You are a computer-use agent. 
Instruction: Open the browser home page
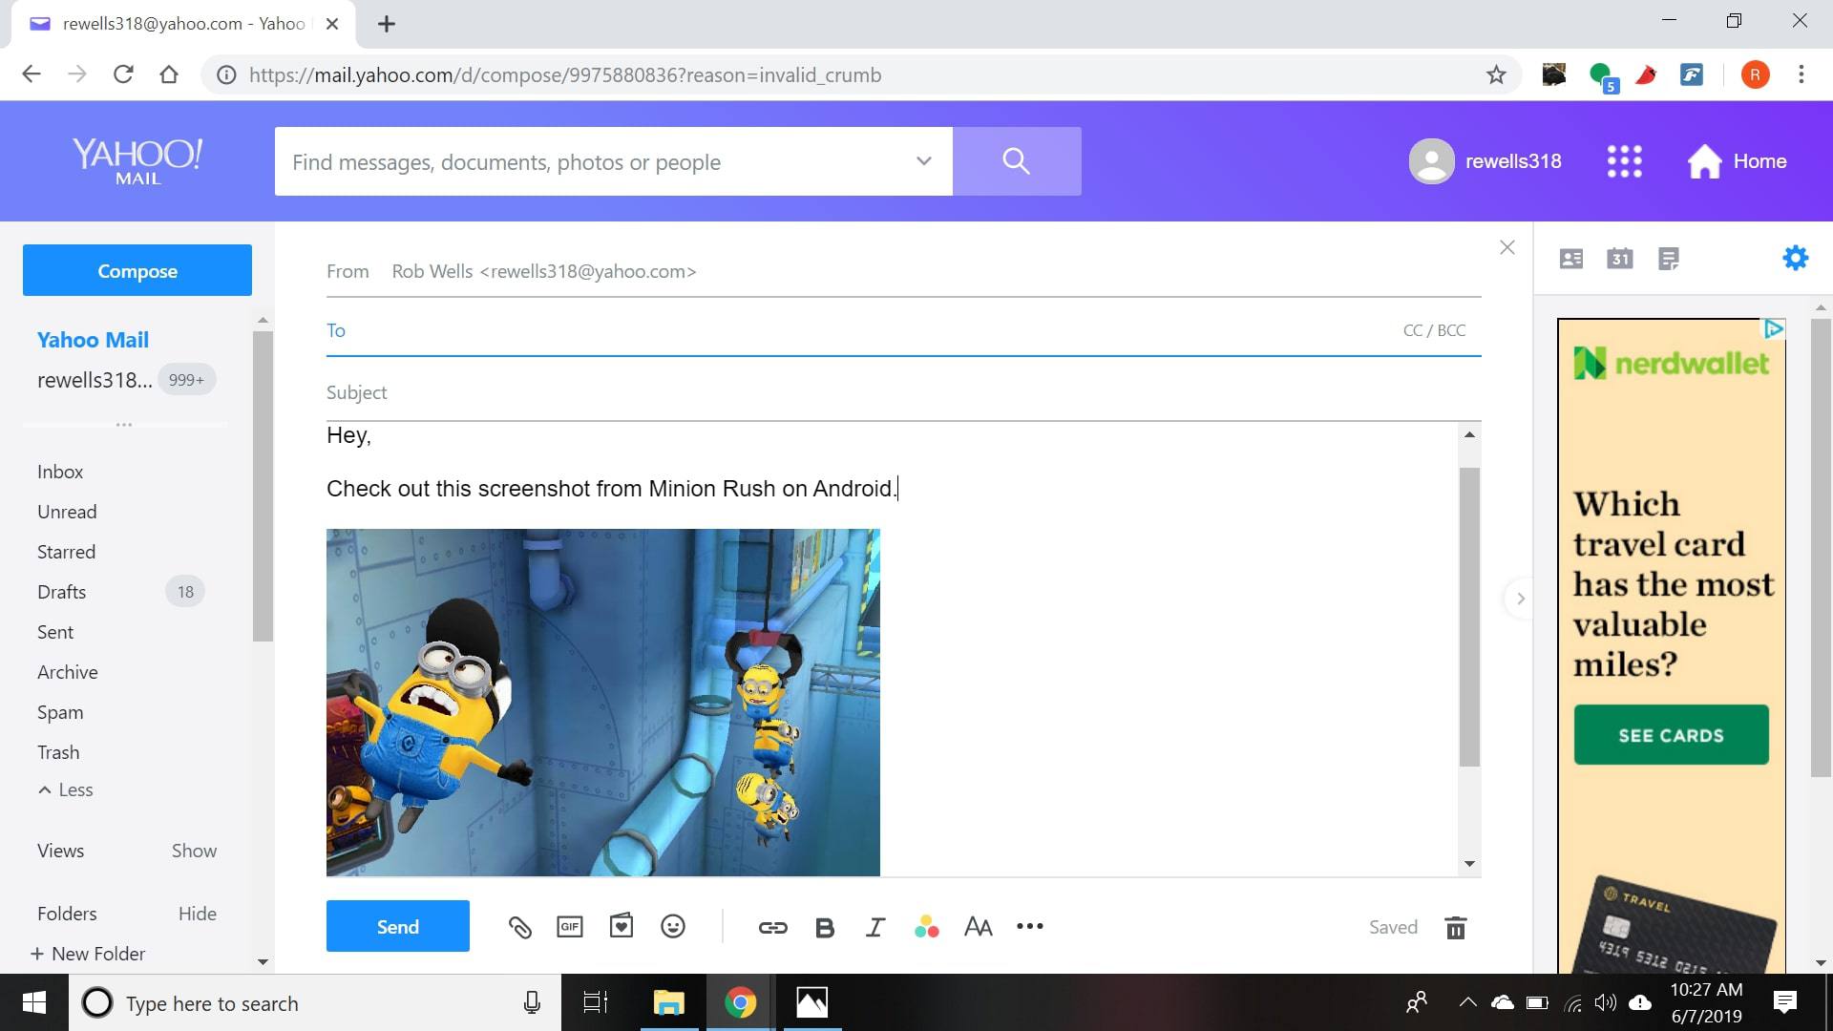pyautogui.click(x=169, y=74)
